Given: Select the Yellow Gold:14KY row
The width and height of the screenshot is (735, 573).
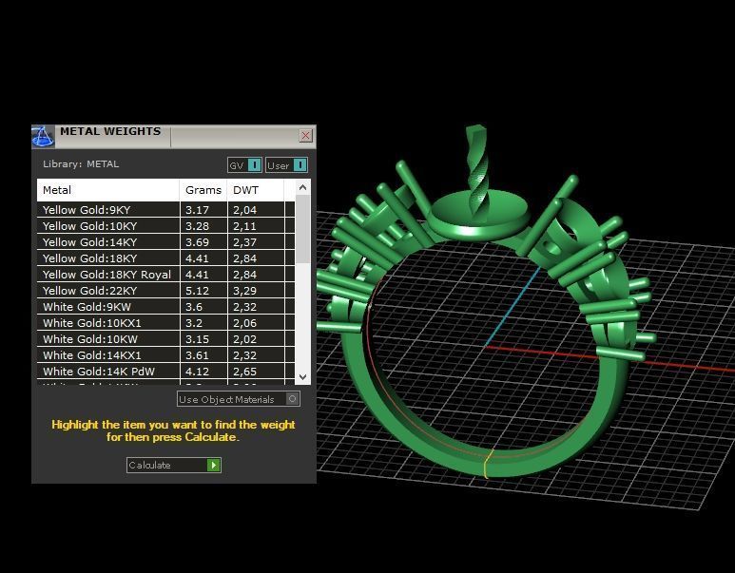Looking at the screenshot, I should click(x=166, y=242).
